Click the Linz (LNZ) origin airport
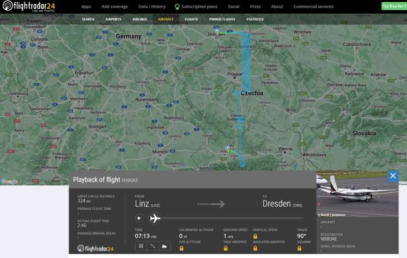The height and width of the screenshot is (258, 407). coord(147,204)
